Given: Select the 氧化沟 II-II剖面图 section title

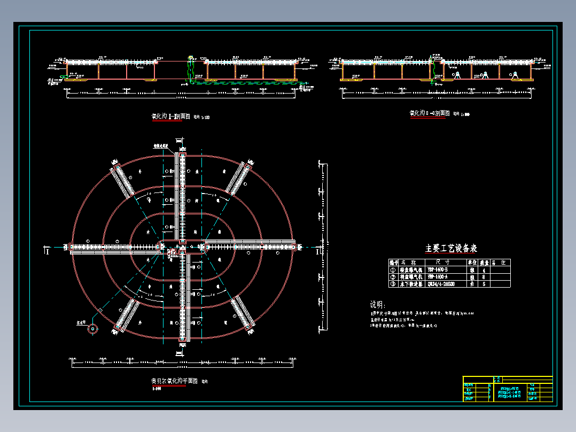Looking at the screenshot, I should (430, 113).
